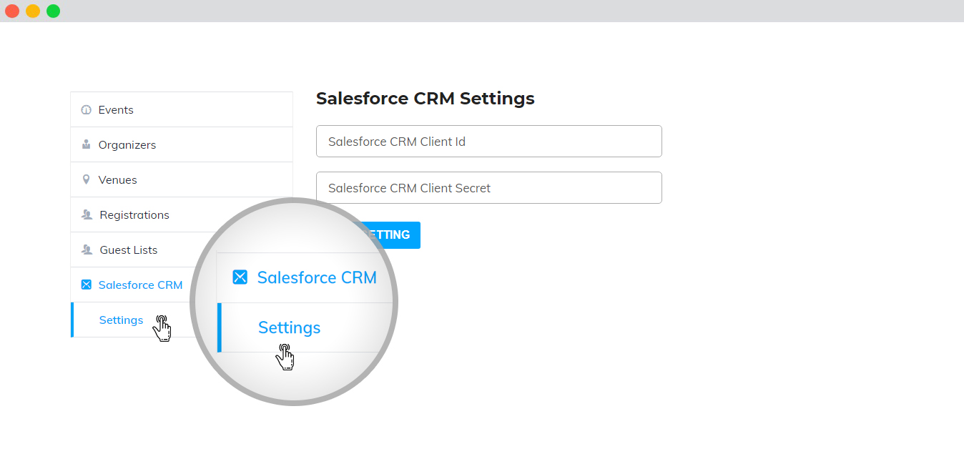Click the Venues map pin icon

coord(87,180)
